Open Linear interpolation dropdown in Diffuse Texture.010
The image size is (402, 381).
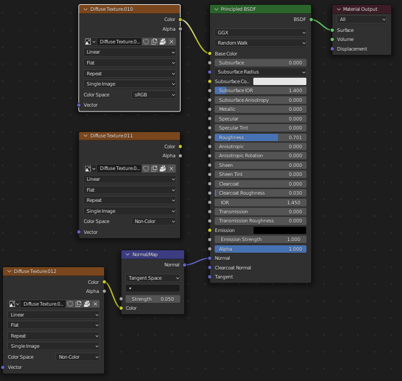click(x=129, y=52)
